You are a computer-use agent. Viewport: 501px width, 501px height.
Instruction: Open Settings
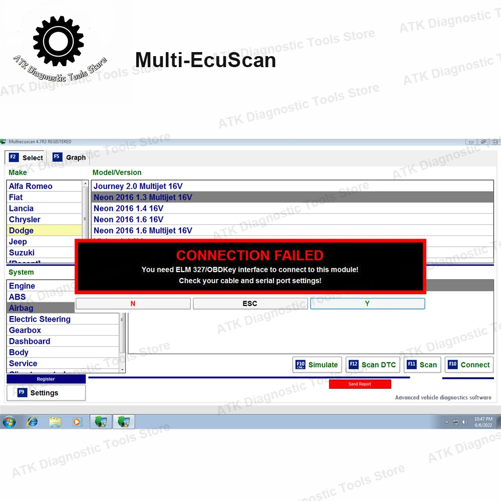46,393
